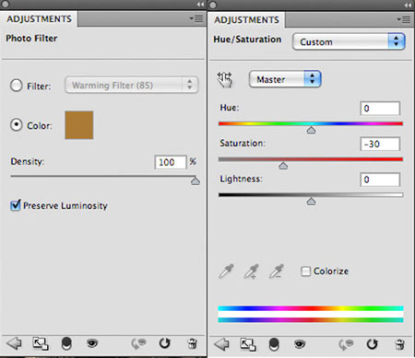
Task: Click the 'Density:' label
Action: 28,161
